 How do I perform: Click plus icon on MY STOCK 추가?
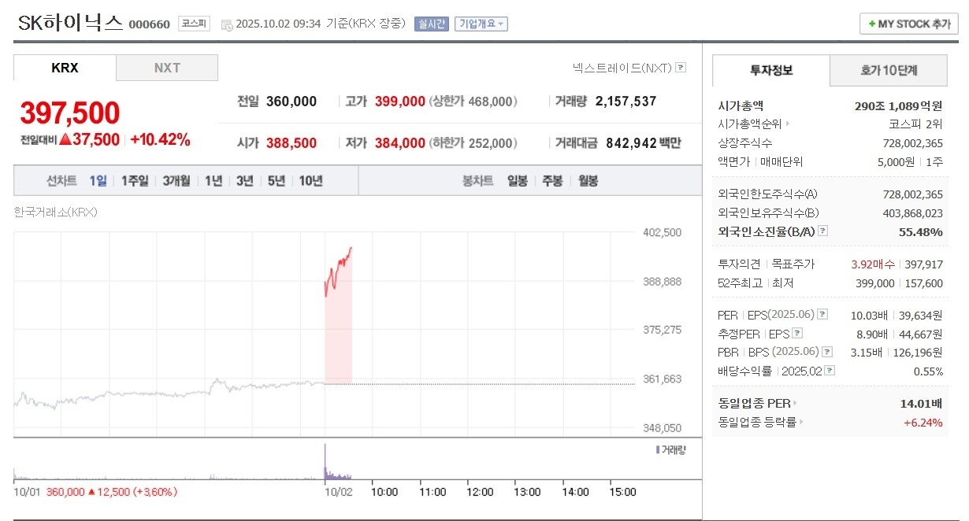[872, 24]
